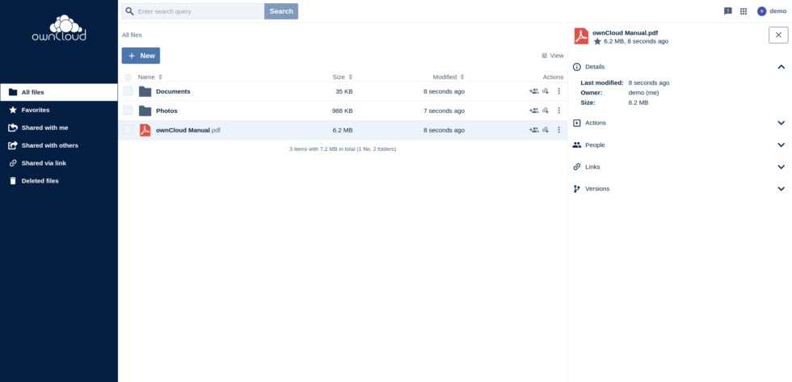Add people to Documents folder

point(534,91)
